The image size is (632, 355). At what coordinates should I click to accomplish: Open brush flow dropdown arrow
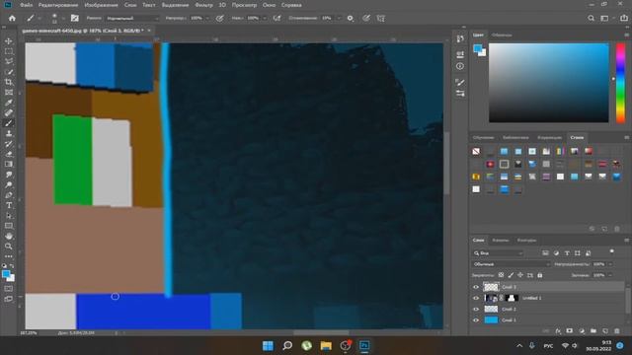[265, 18]
